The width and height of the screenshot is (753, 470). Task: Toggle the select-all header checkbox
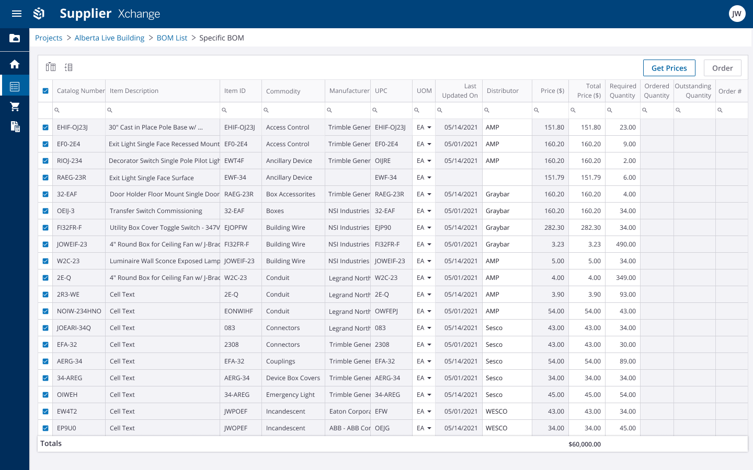(x=45, y=91)
